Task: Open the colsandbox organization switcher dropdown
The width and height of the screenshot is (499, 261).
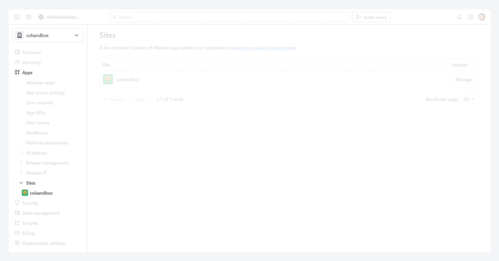Action: pyautogui.click(x=48, y=35)
